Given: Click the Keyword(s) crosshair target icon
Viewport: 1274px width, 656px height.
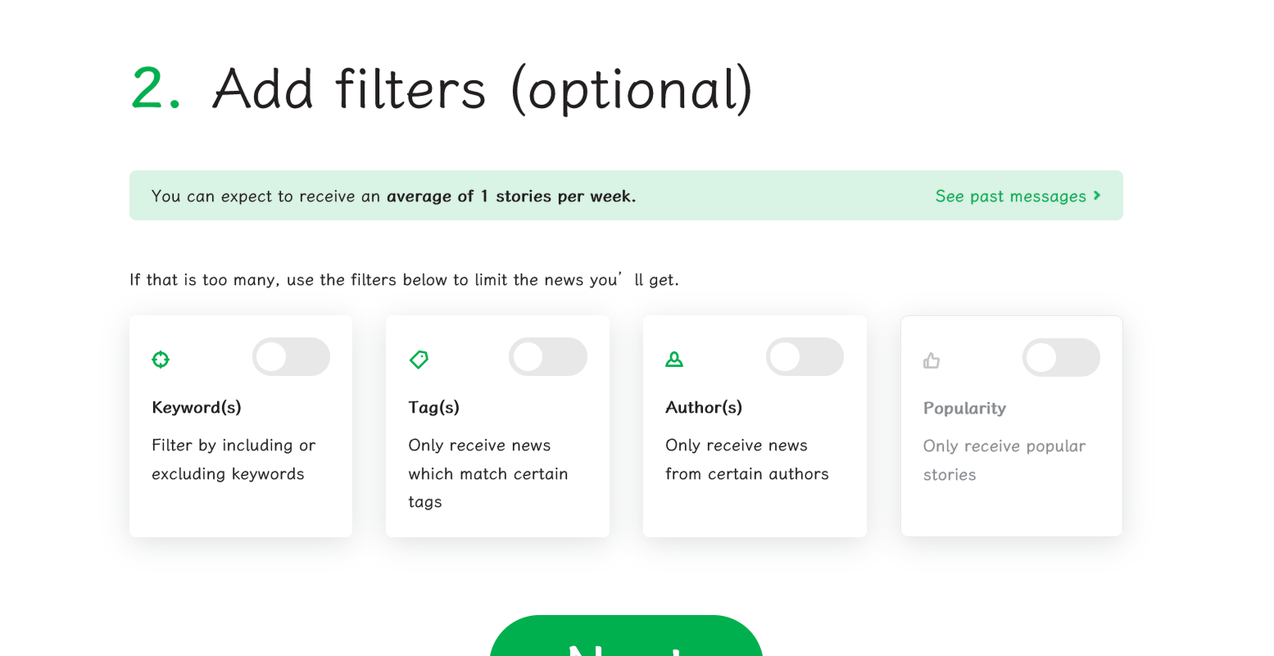Looking at the screenshot, I should [161, 360].
